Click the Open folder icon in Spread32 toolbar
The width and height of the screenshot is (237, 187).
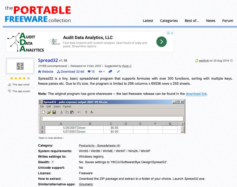[49, 112]
